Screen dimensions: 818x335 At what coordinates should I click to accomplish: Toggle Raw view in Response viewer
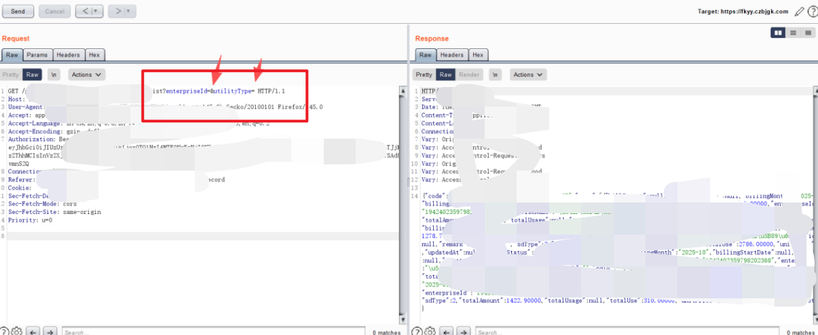pyautogui.click(x=445, y=75)
